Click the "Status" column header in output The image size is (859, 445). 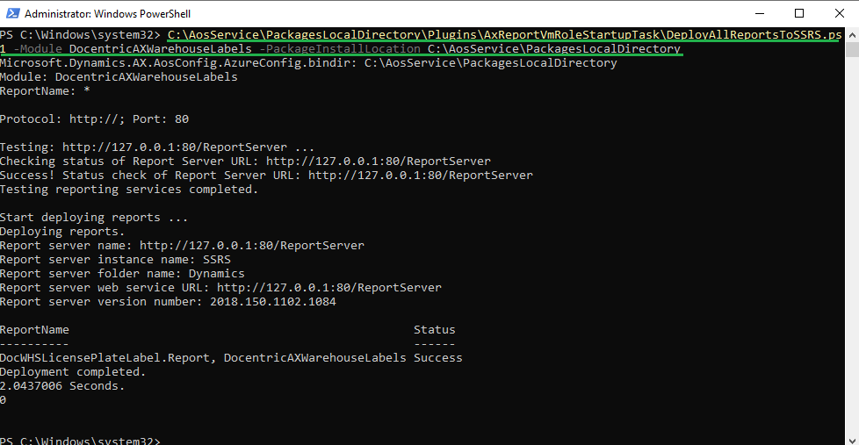tap(435, 330)
